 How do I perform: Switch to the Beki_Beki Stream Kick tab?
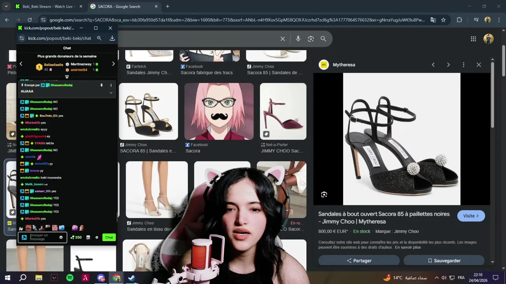pyautogui.click(x=49, y=6)
